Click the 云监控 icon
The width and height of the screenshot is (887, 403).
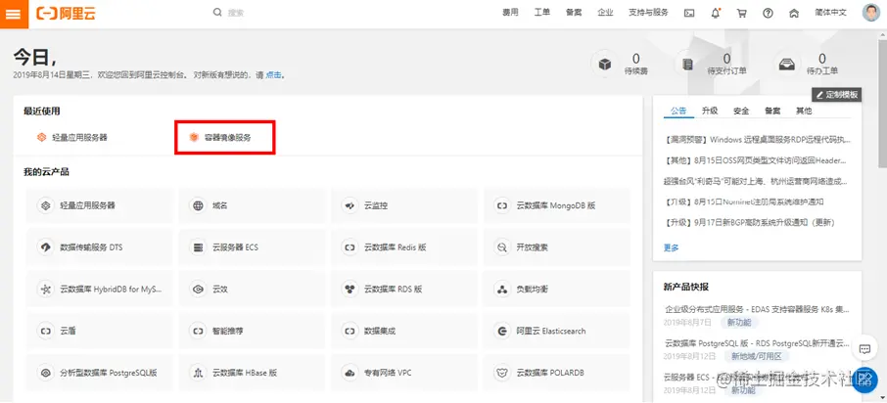[350, 205]
